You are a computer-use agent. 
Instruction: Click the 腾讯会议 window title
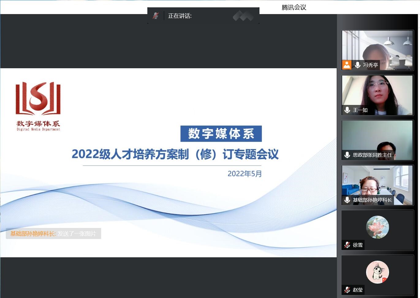tap(294, 7)
